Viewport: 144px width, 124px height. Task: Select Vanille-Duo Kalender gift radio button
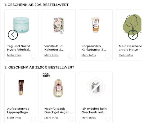pyautogui.click(x=71, y=56)
